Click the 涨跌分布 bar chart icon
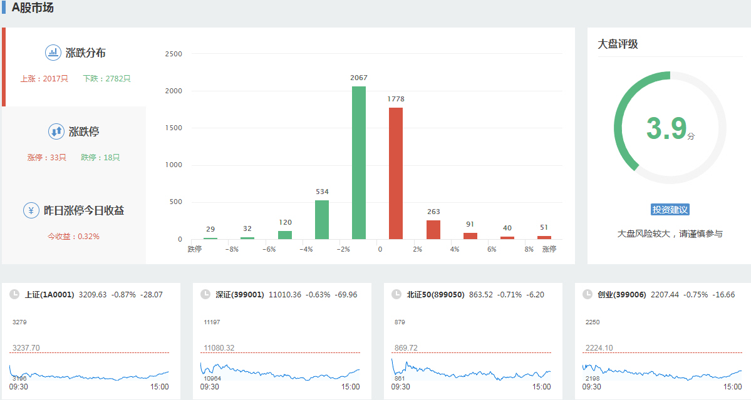Screen dimensions: 751x400 tap(53, 53)
